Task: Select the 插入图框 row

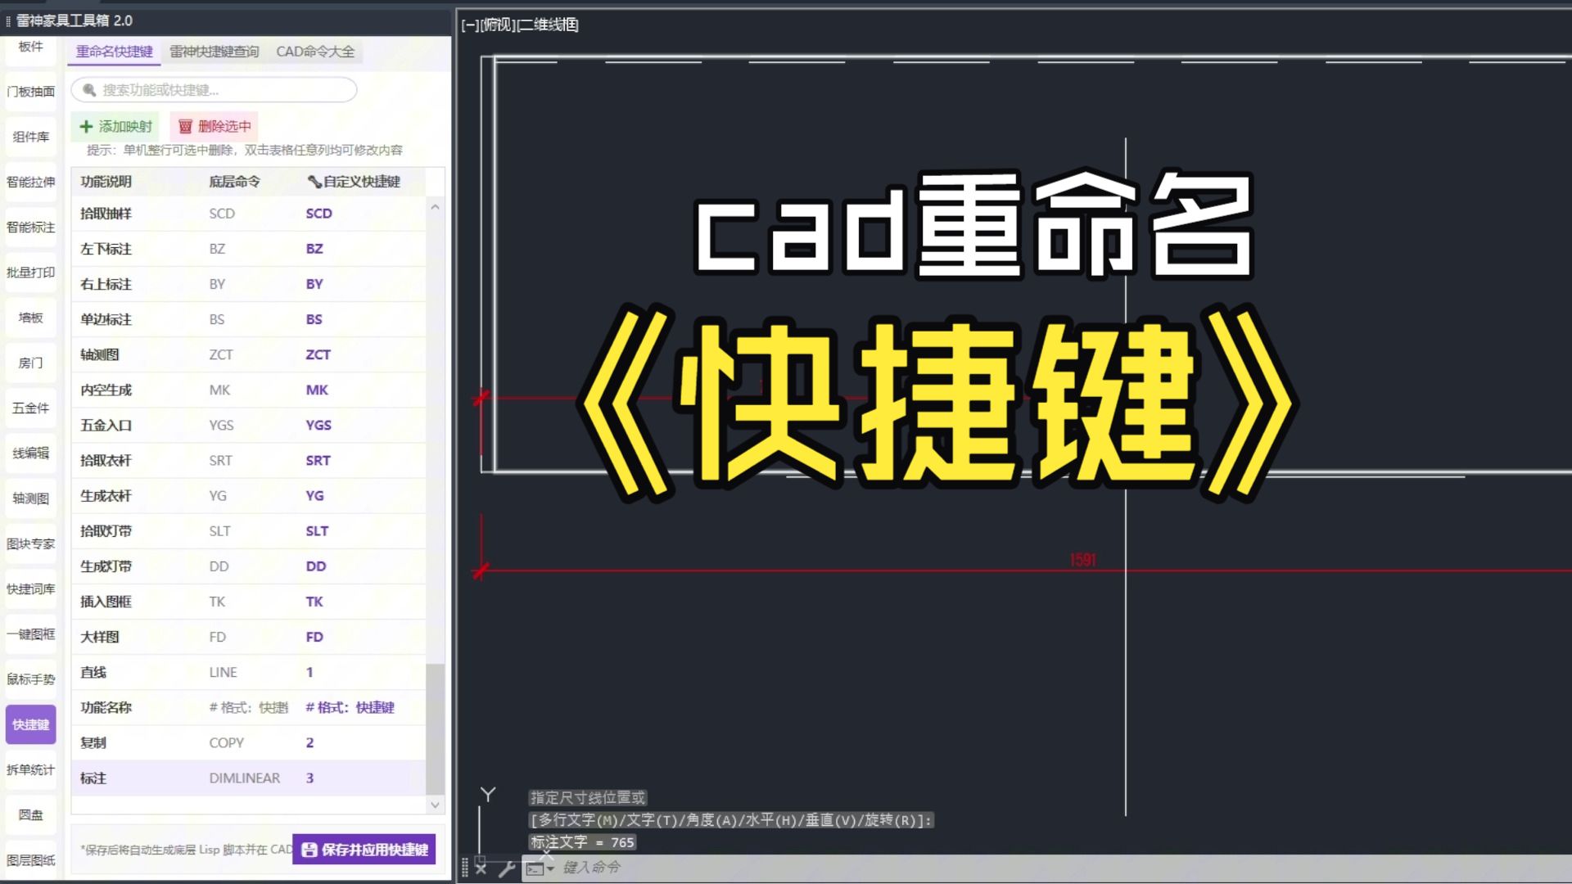Action: [x=248, y=602]
